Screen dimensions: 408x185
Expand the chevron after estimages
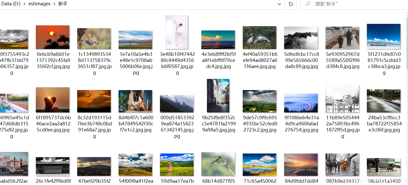54,4
